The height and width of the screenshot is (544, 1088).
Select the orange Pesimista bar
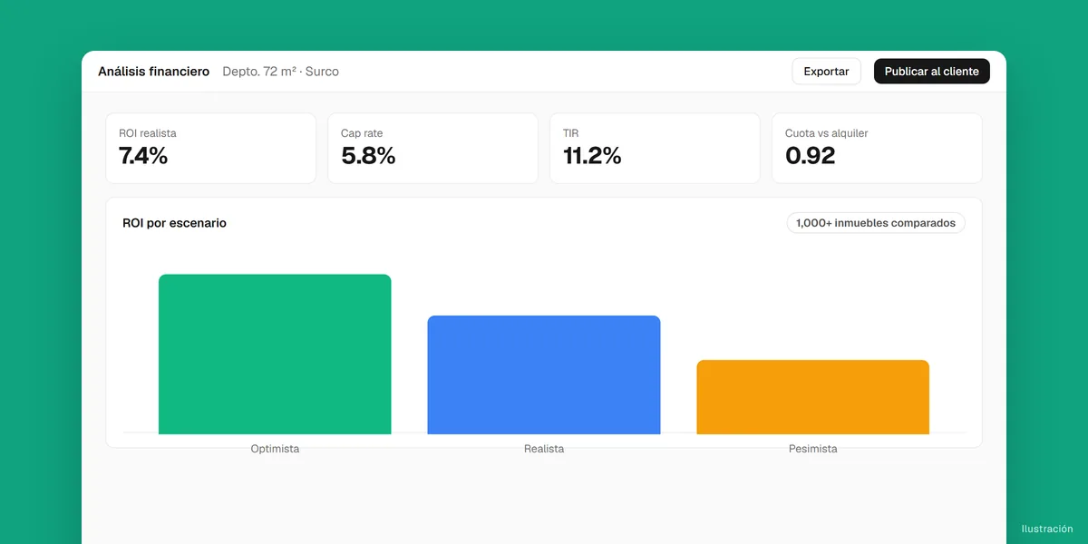tap(812, 397)
